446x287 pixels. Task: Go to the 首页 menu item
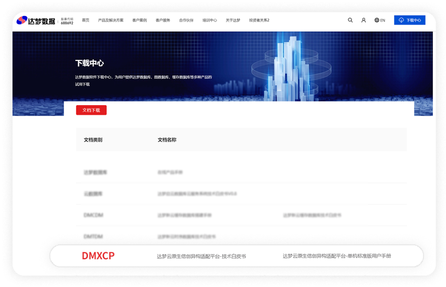pos(85,20)
